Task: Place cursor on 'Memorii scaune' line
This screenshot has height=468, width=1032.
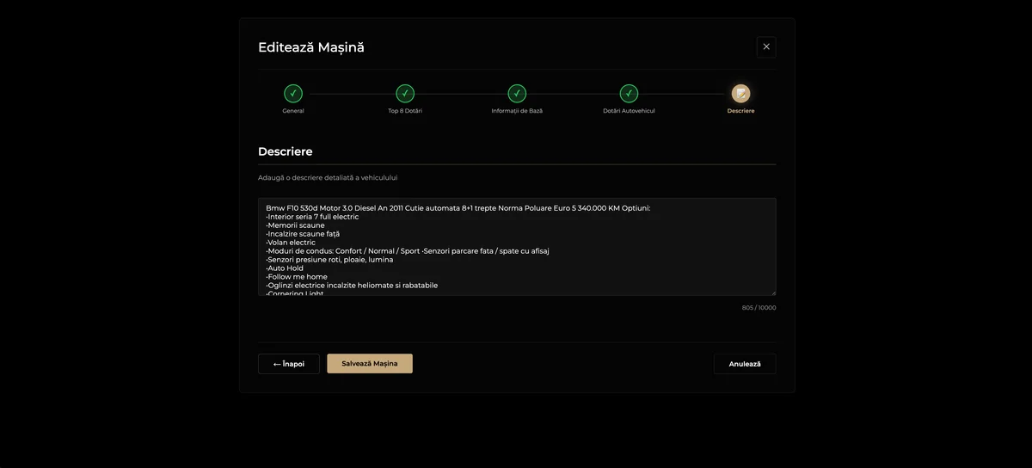Action: 296,225
